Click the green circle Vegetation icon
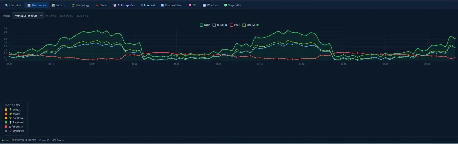458x144 pixels. [x=226, y=5]
